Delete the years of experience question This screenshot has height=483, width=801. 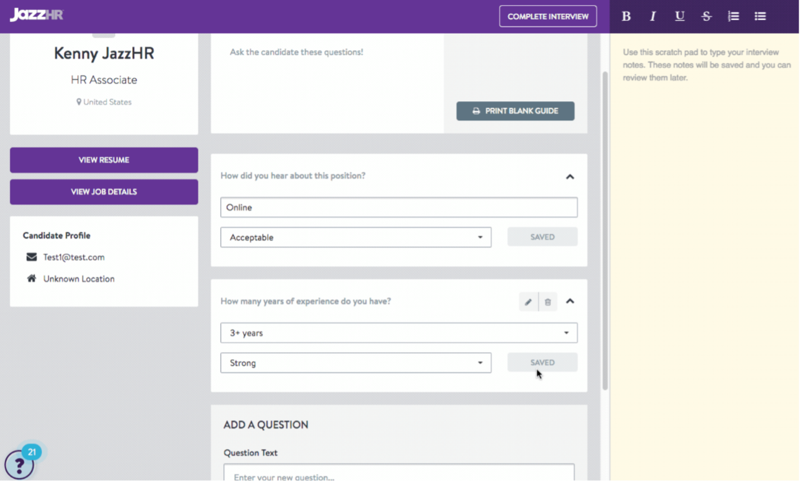click(x=548, y=302)
